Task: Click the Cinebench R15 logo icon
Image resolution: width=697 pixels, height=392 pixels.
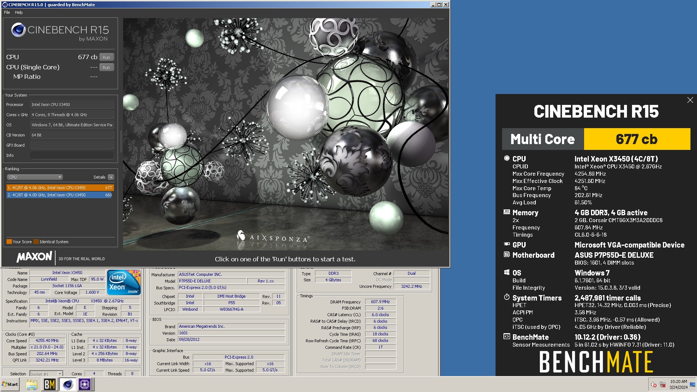Action: pos(18,30)
